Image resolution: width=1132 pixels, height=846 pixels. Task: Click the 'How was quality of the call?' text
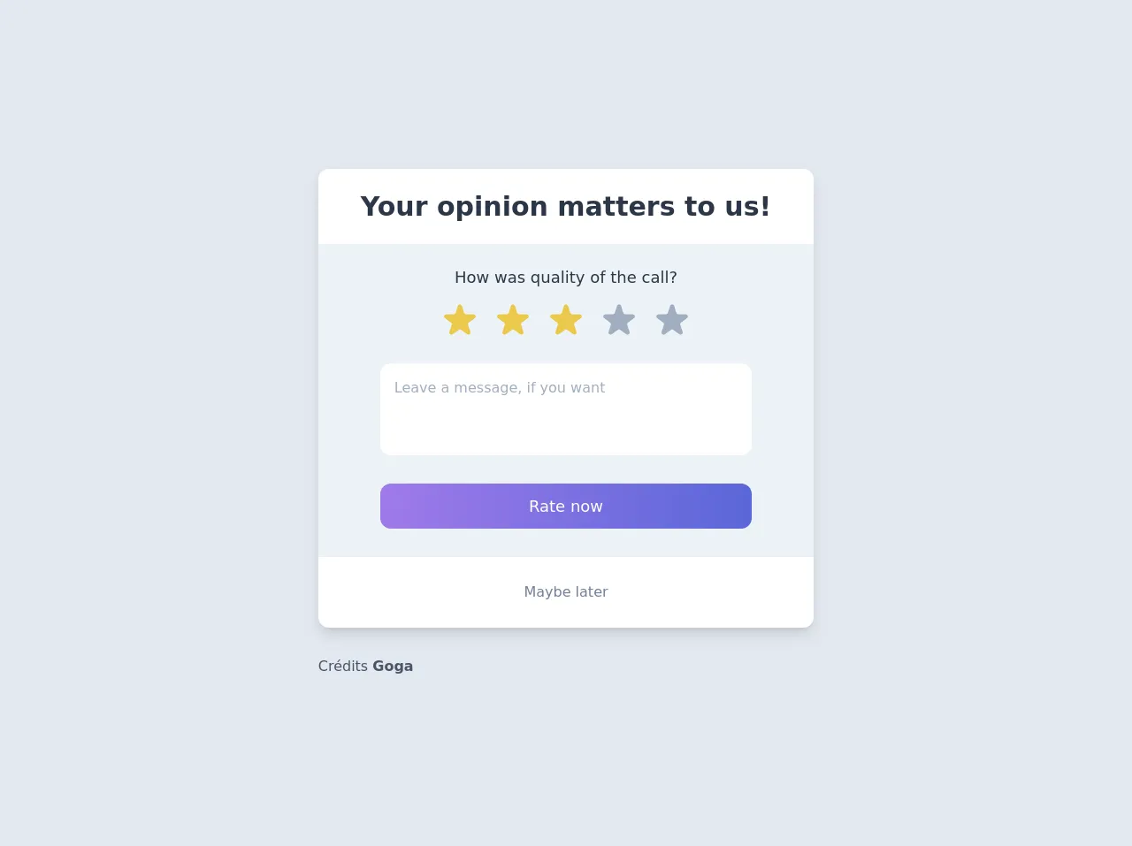(x=566, y=278)
